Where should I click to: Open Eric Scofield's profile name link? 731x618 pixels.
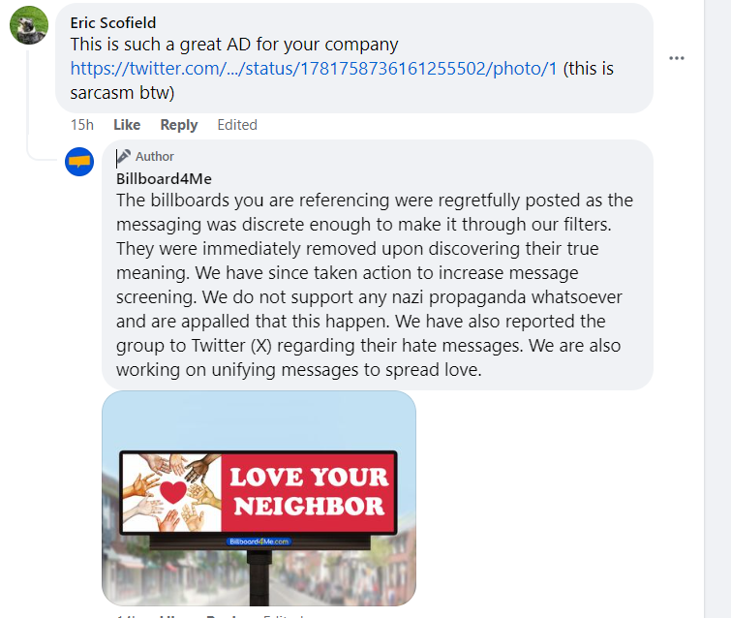point(113,22)
